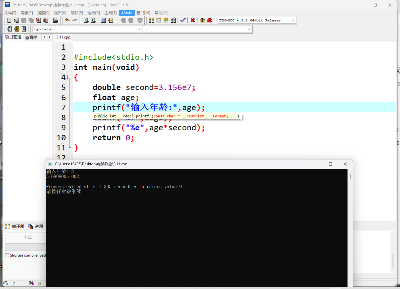Maximize the 3.11.exe console window

tap(330, 164)
